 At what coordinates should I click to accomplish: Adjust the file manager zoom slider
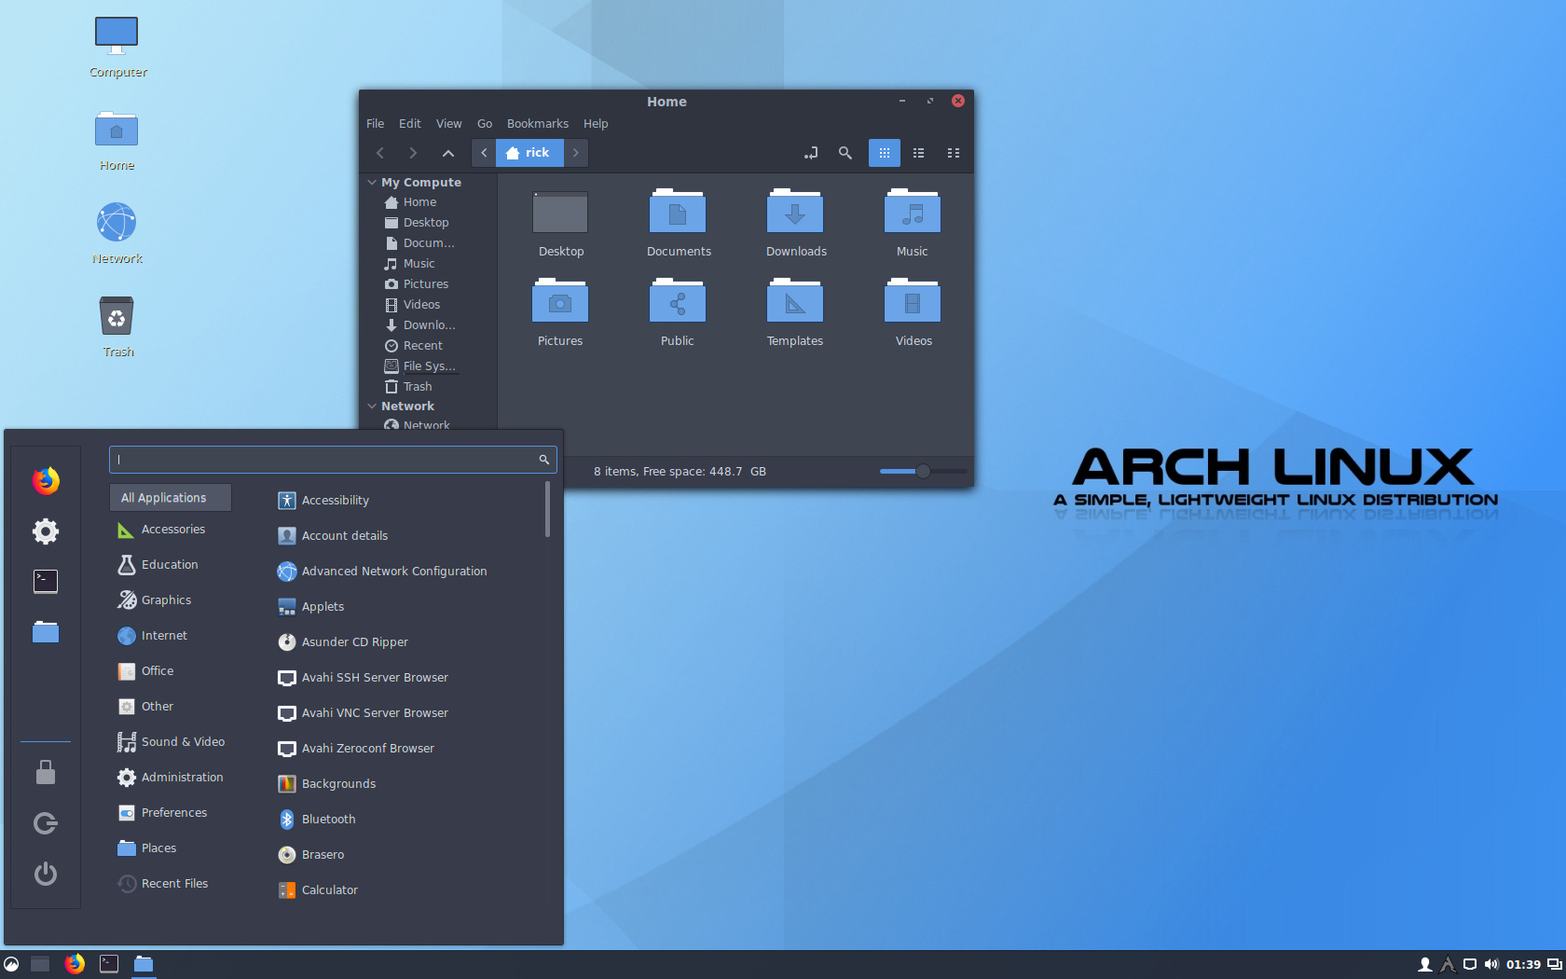coord(923,472)
